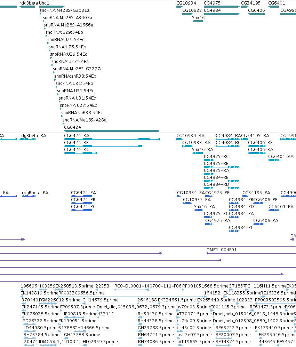Select protein CG6401-PA
Viewport: 296px width, 347px height.
pos(274,210)
